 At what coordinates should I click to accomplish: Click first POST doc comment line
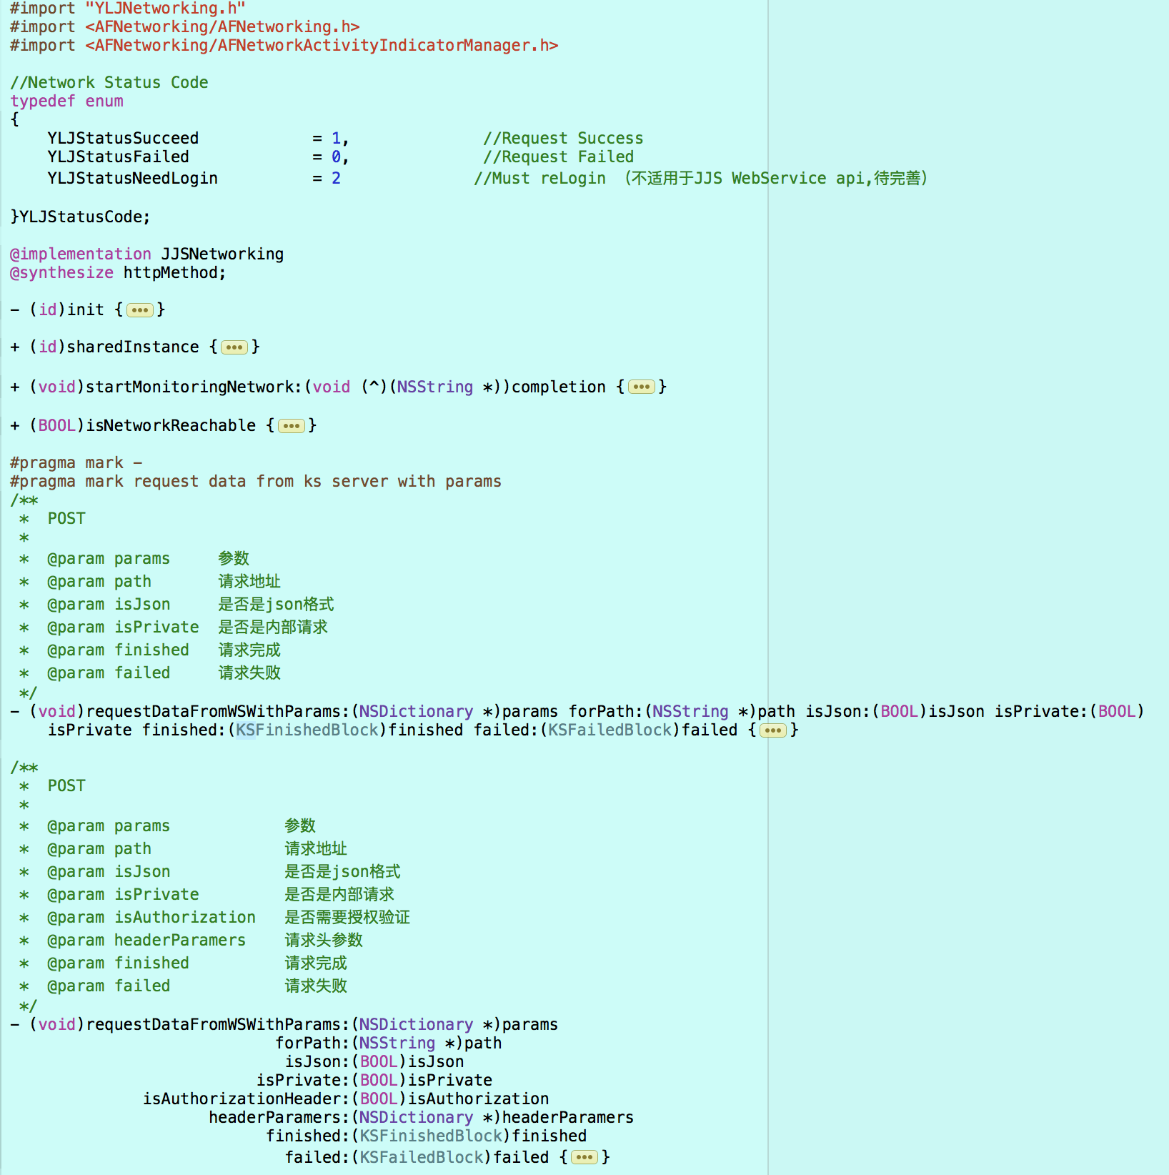click(x=66, y=519)
